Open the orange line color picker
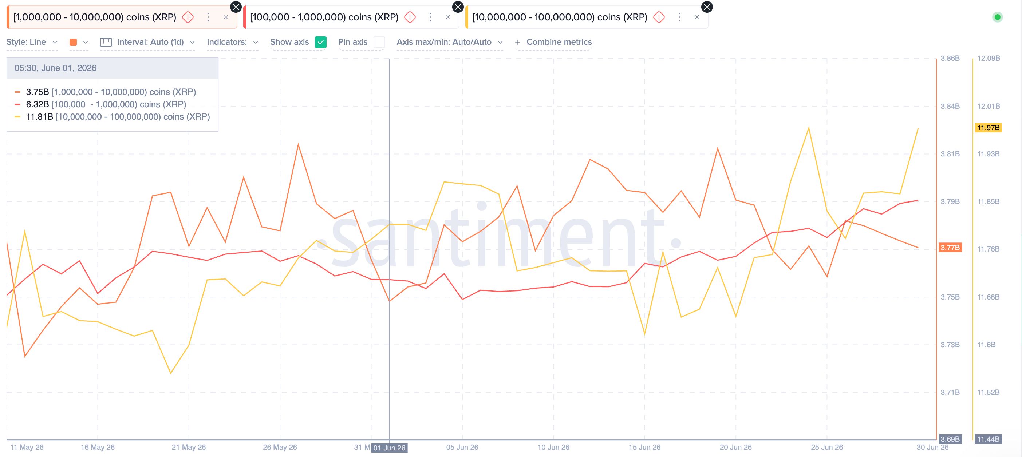This screenshot has height=457, width=1022. pyautogui.click(x=73, y=42)
